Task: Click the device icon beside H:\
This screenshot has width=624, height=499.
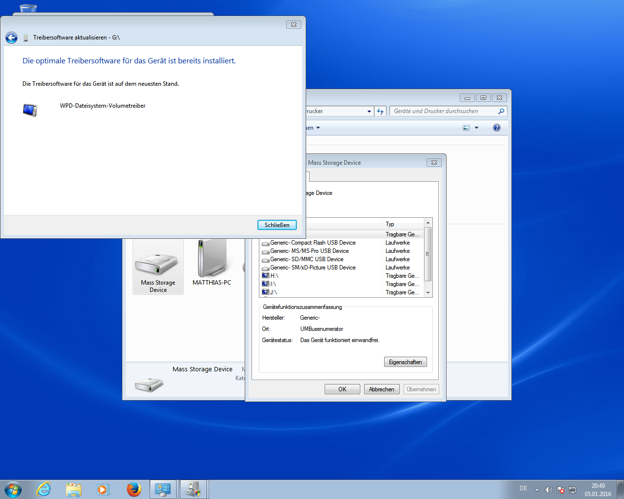Action: click(266, 276)
